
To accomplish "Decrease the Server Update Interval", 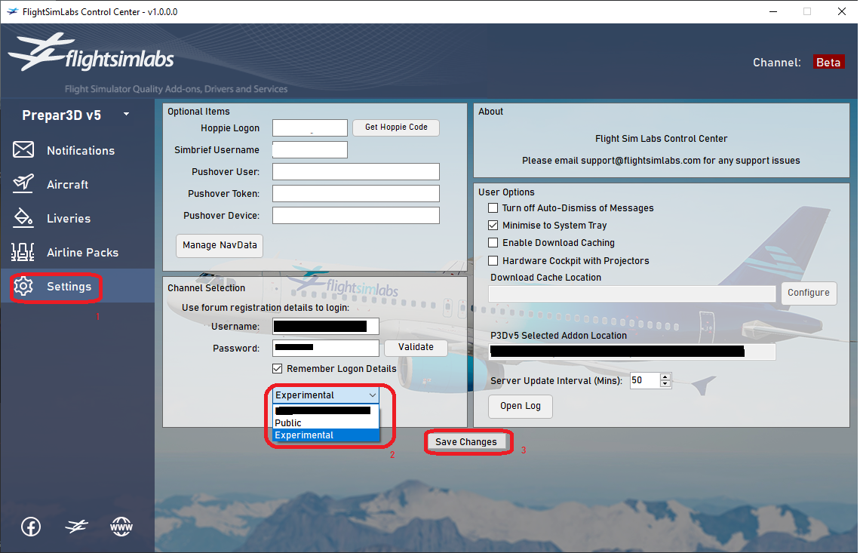I will pos(665,383).
